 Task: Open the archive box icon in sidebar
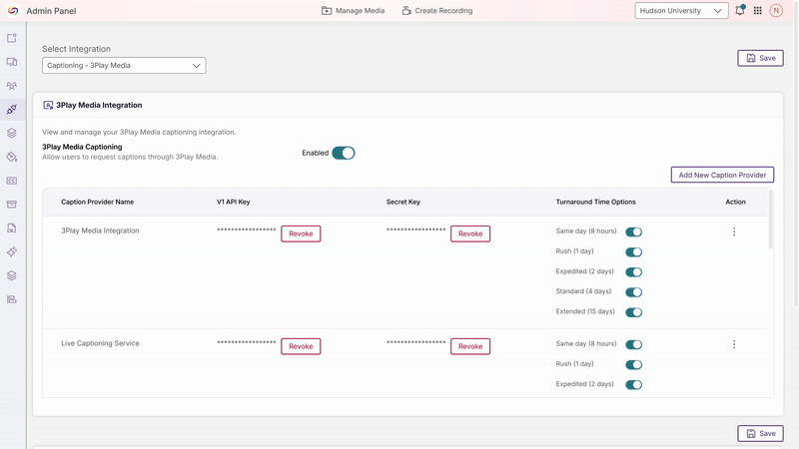pyautogui.click(x=12, y=205)
